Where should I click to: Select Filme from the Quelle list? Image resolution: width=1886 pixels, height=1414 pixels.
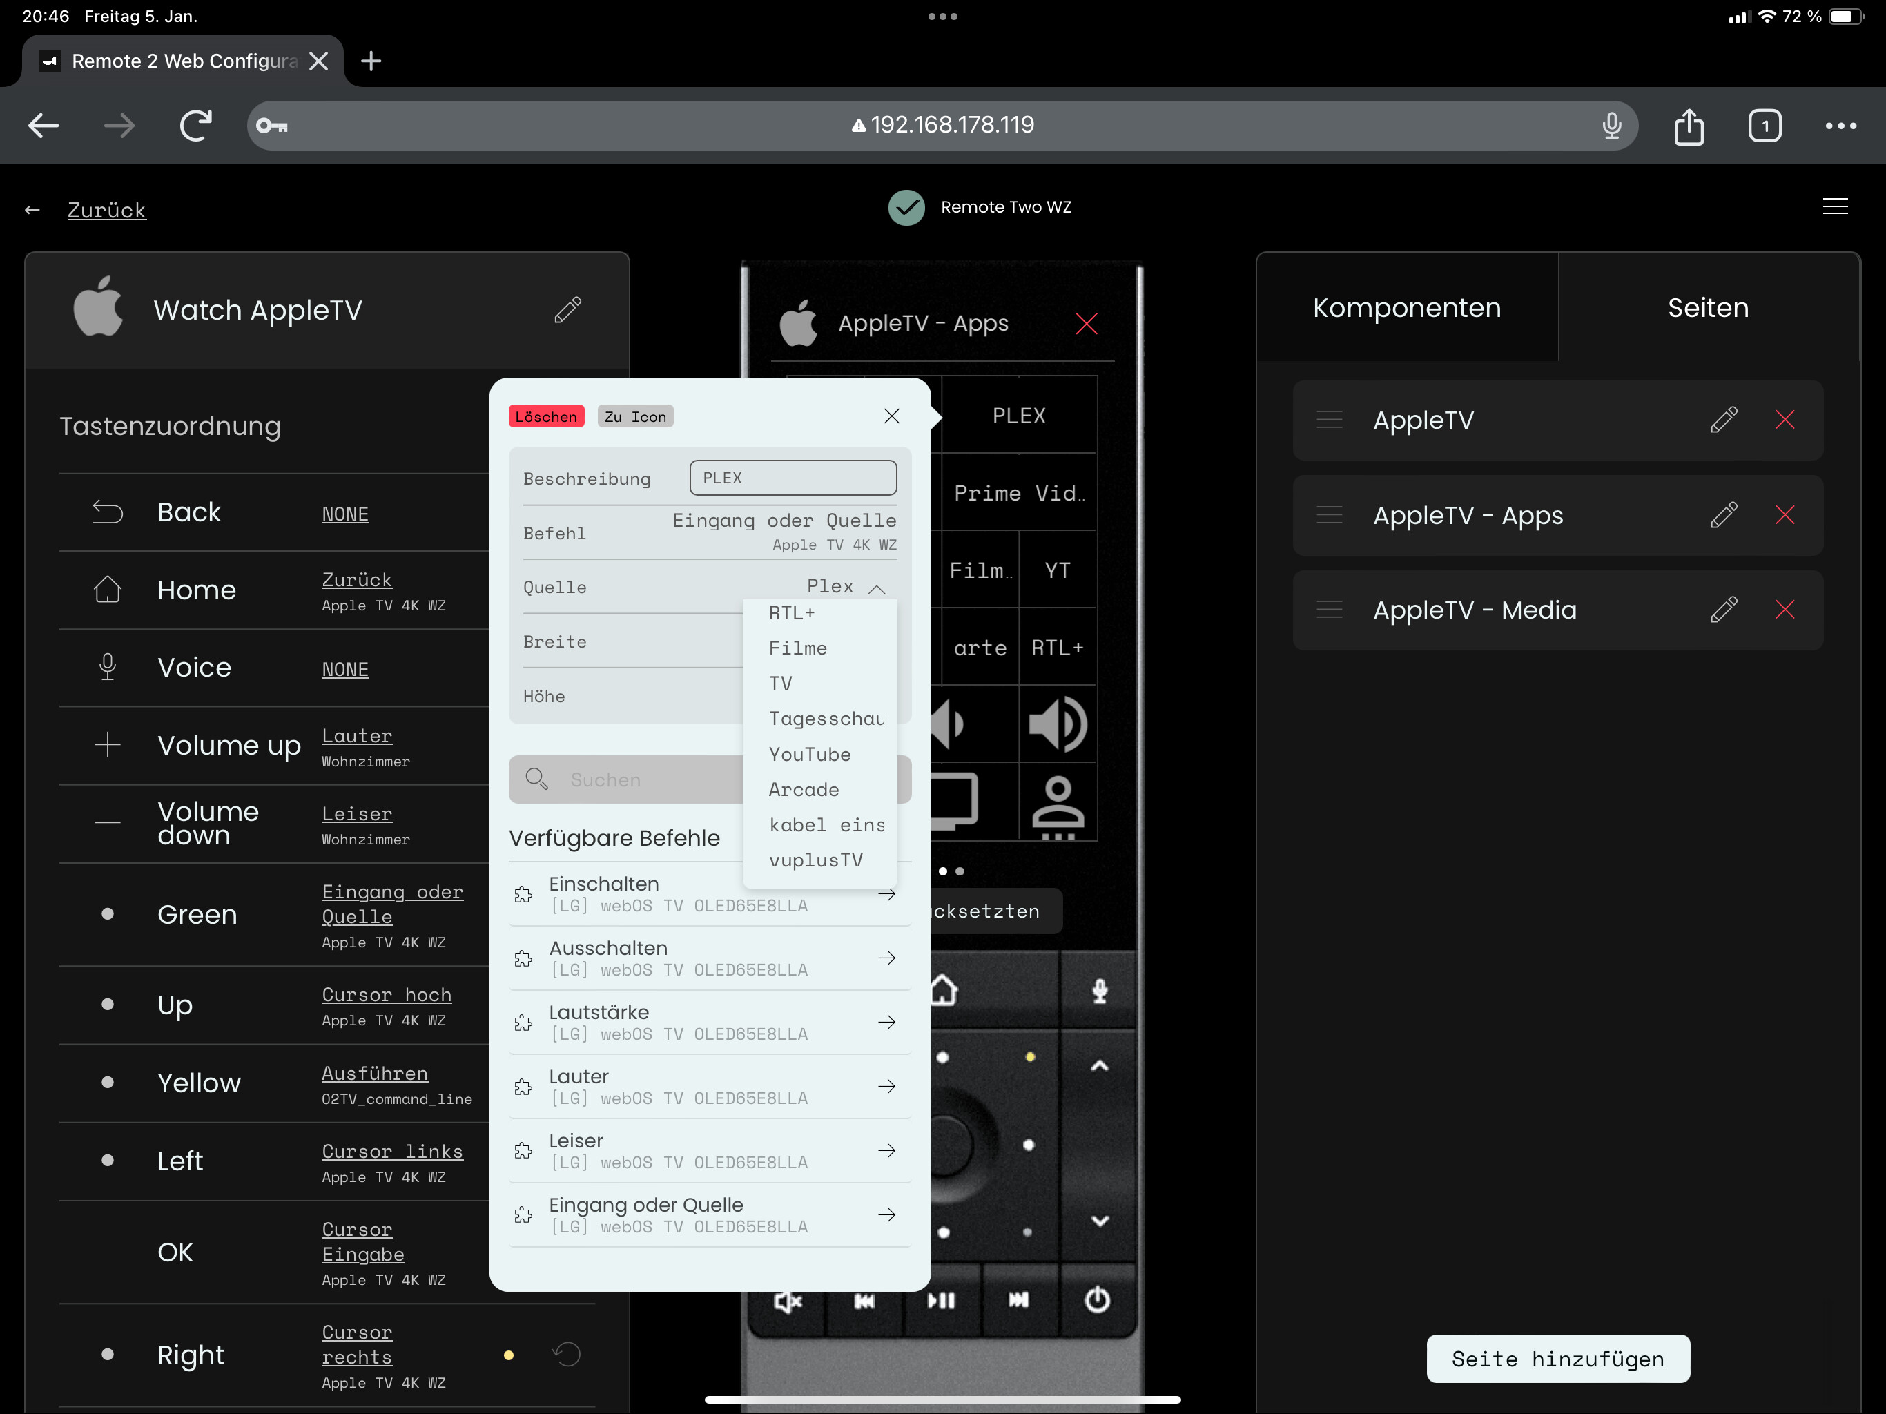(x=797, y=648)
